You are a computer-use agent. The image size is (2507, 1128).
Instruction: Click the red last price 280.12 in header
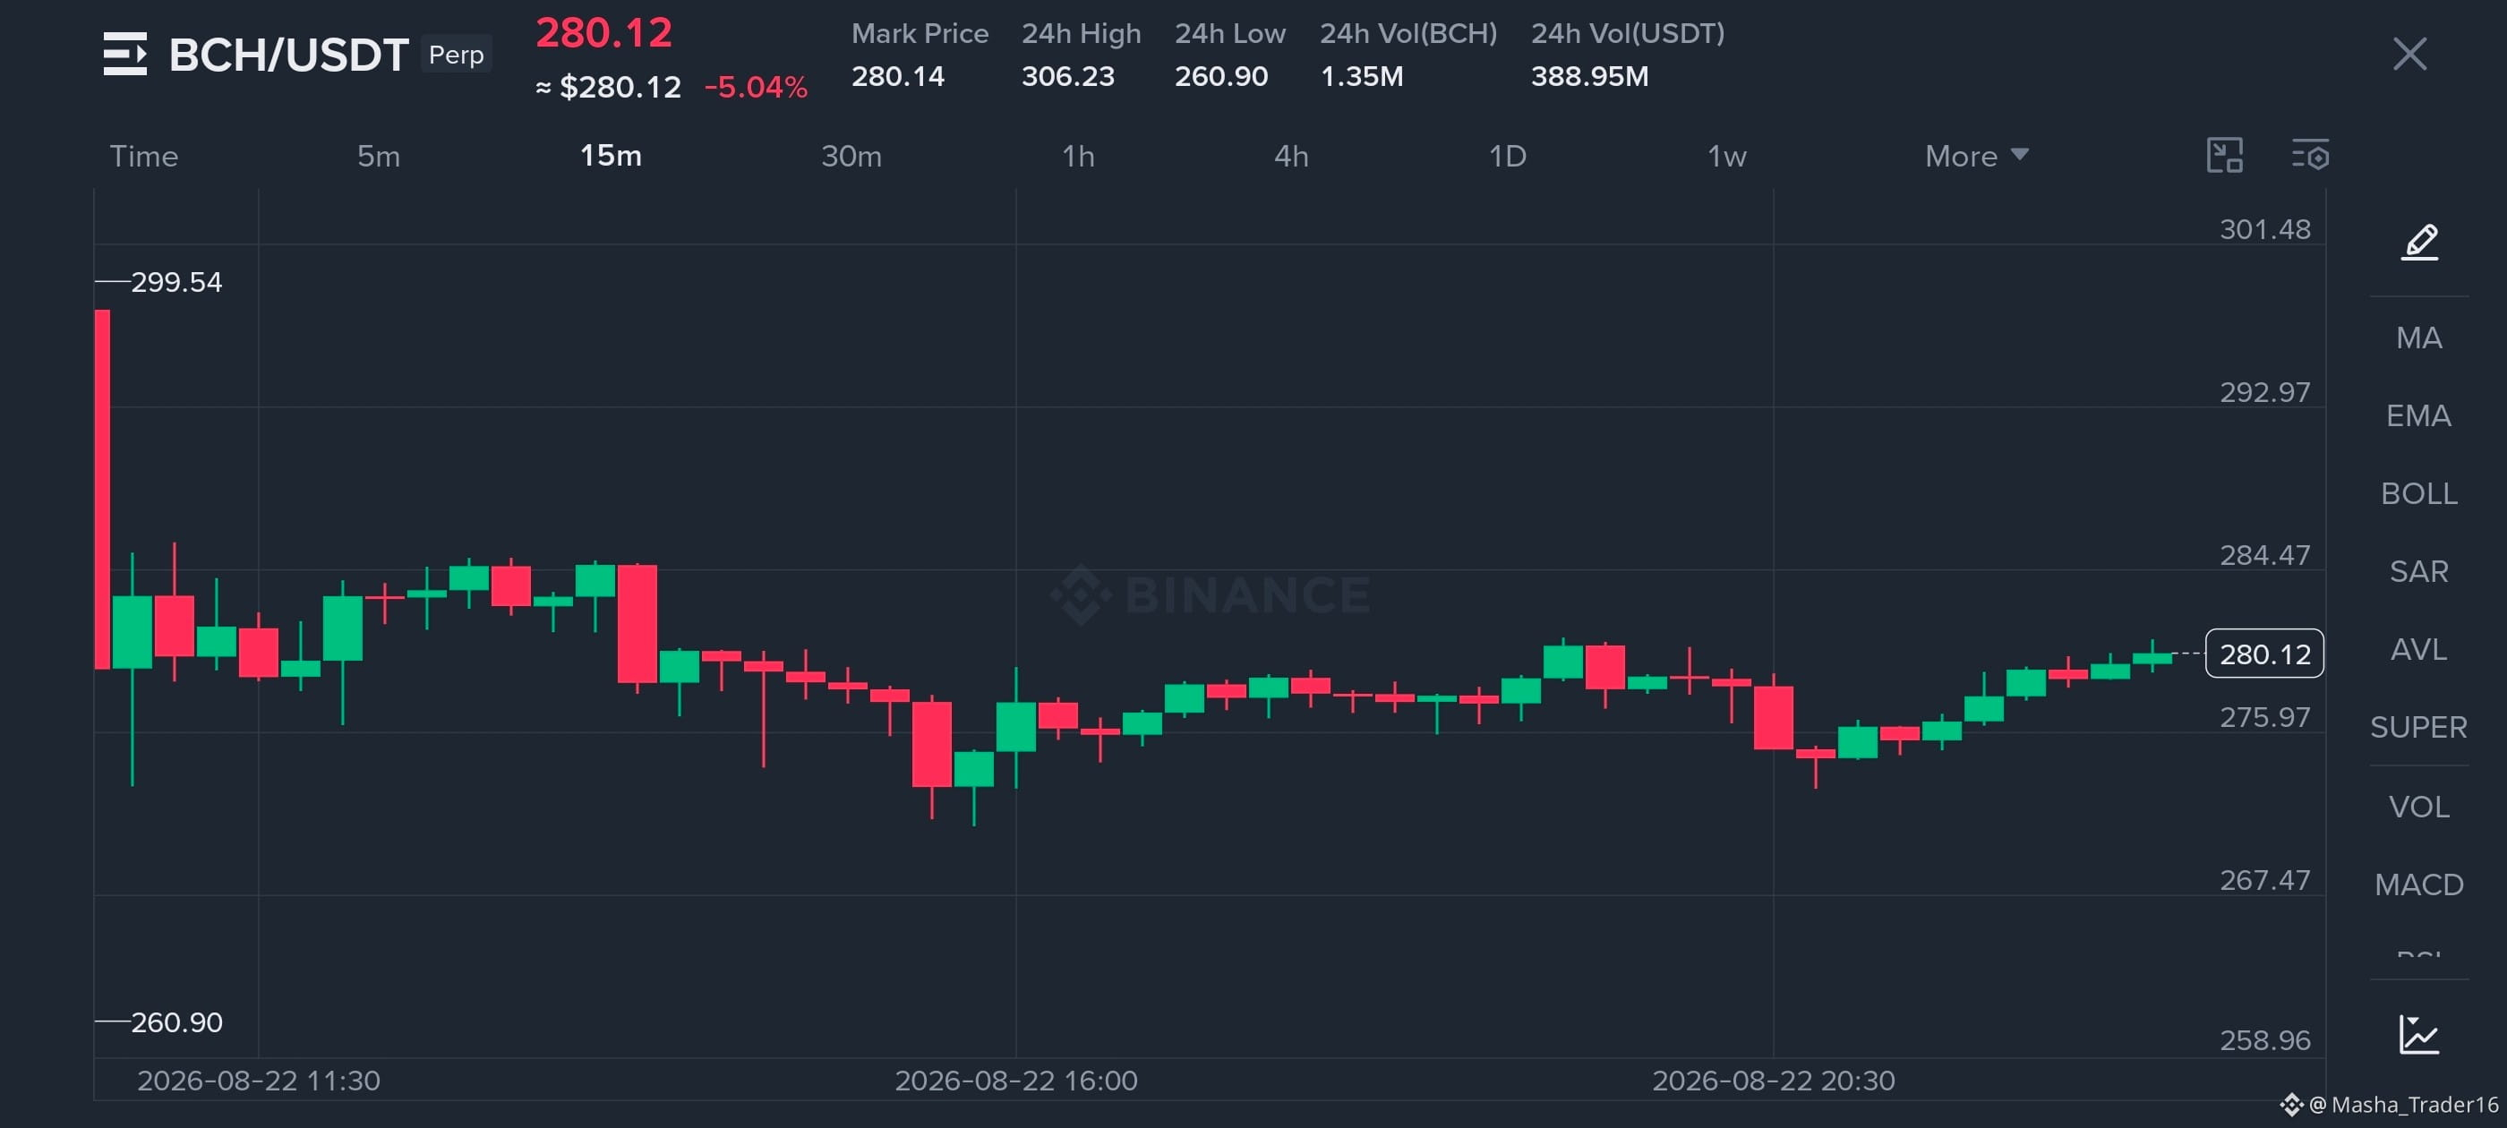tap(603, 33)
